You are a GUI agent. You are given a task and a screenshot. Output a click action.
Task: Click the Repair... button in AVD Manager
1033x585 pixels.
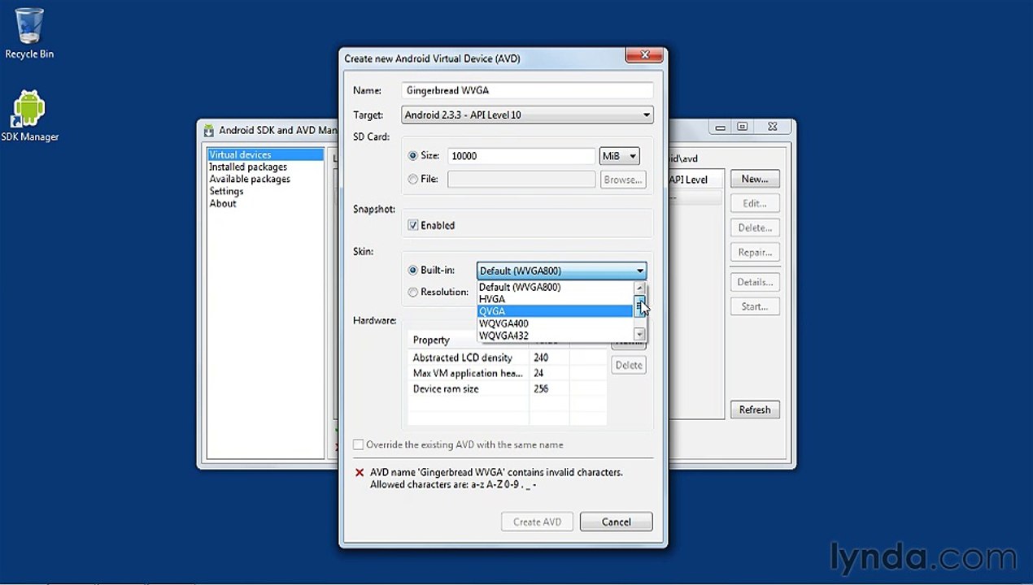tap(755, 252)
